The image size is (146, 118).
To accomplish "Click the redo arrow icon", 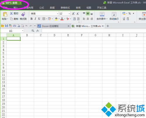I will click(x=31, y=26).
